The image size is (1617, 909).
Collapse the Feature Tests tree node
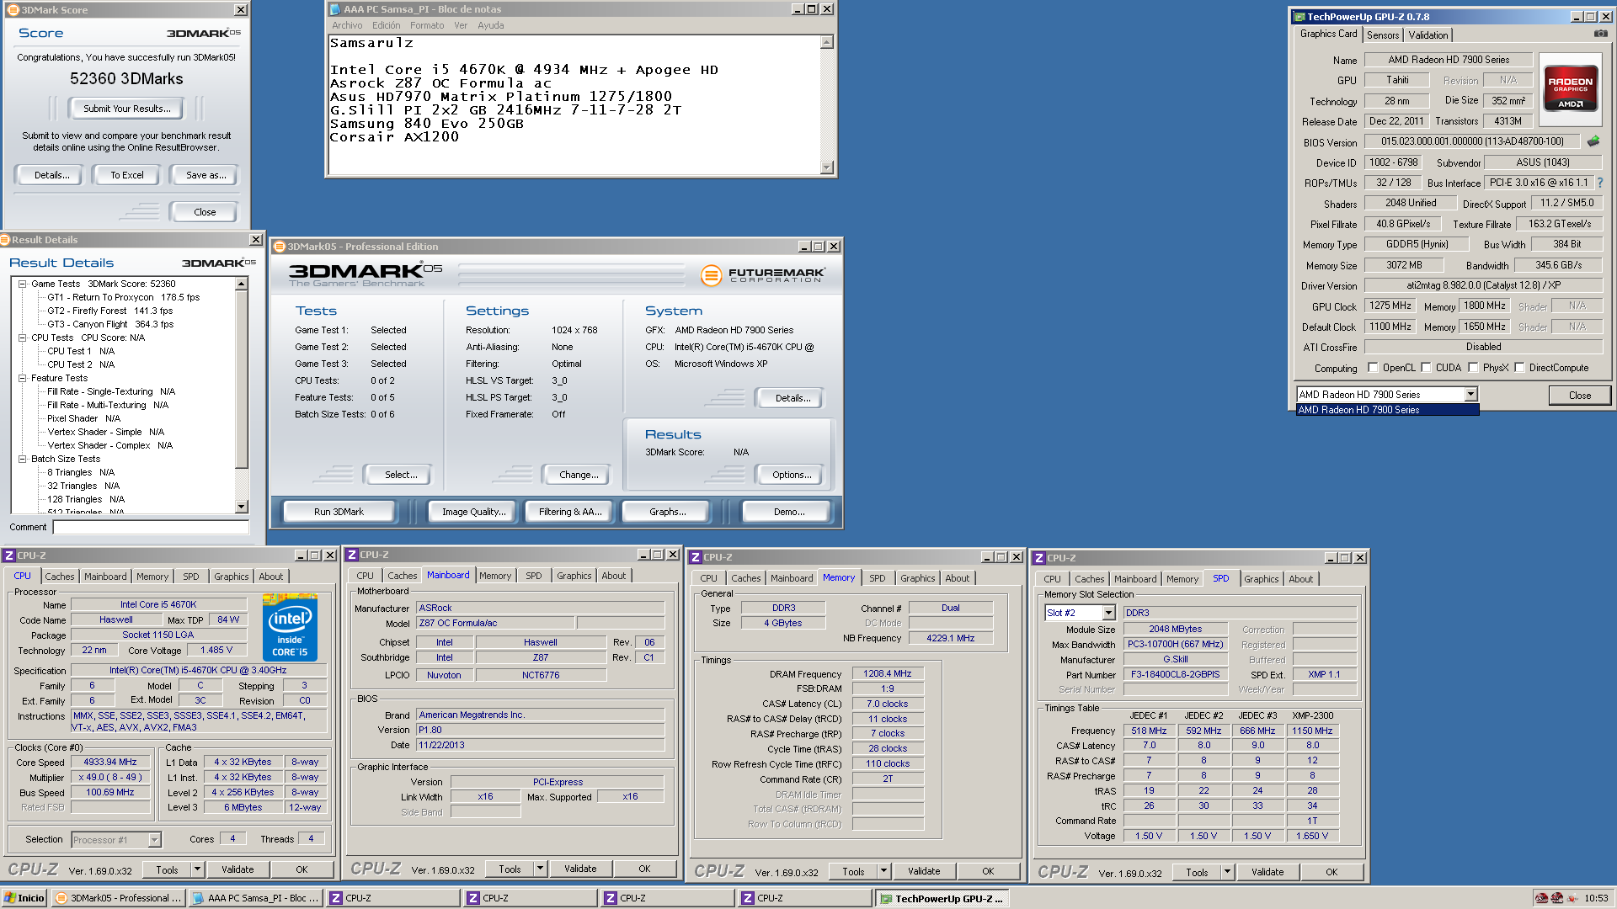point(23,378)
